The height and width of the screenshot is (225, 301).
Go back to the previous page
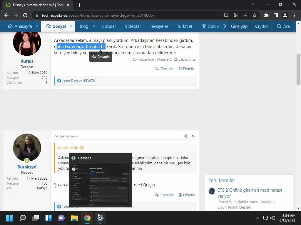pyautogui.click(x=6, y=15)
